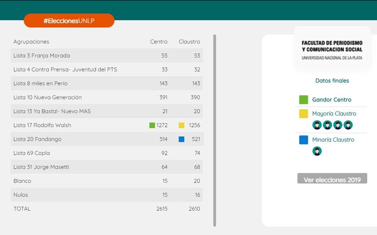Select the Lista 31 Jorge Masetti row

[x=107, y=167]
